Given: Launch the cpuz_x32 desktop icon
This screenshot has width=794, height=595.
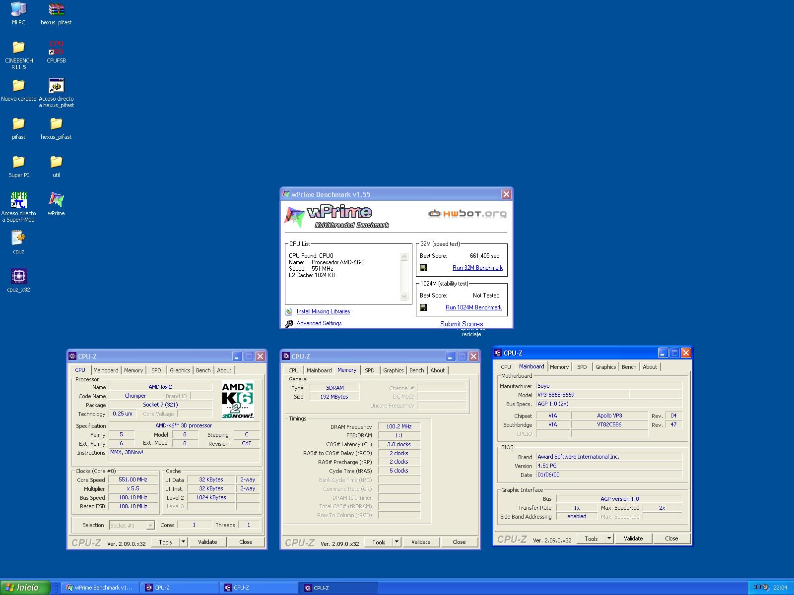Looking at the screenshot, I should [x=18, y=276].
